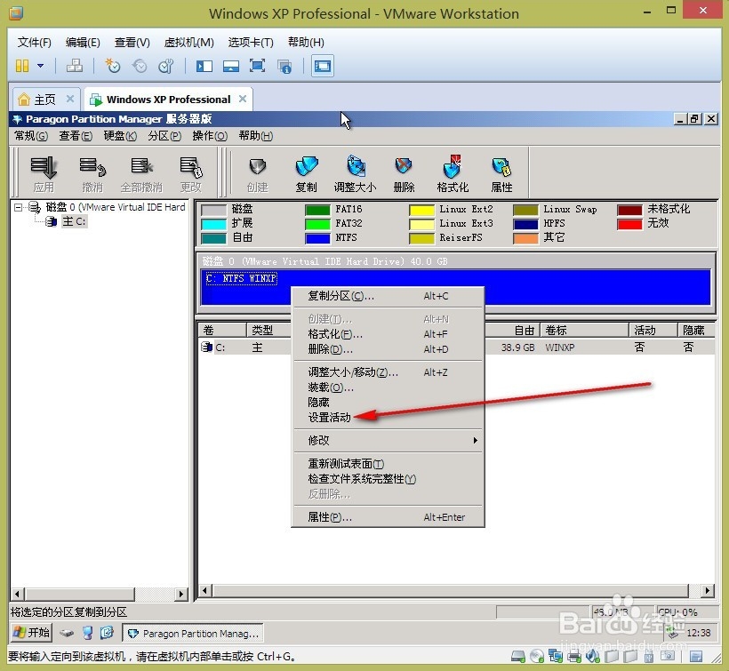
Task: Click VMware full screen icon
Action: click(257, 66)
